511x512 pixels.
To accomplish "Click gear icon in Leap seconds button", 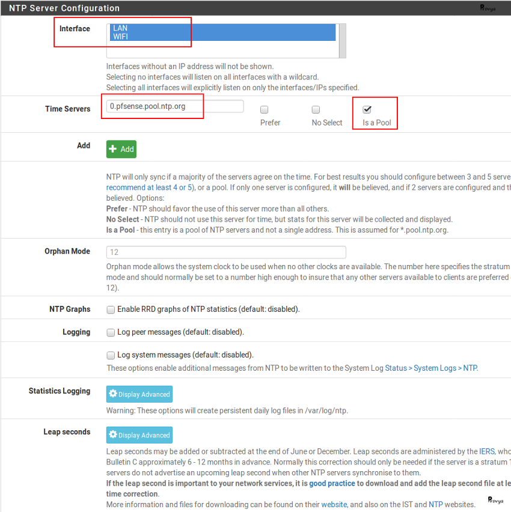I will [113, 434].
